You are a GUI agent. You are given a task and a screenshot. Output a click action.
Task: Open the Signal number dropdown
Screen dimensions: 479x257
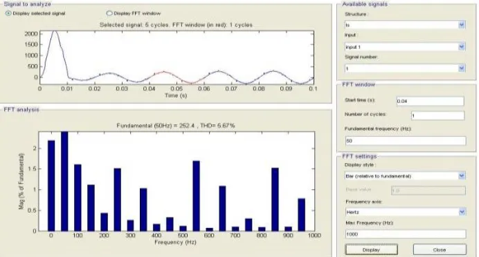point(462,68)
